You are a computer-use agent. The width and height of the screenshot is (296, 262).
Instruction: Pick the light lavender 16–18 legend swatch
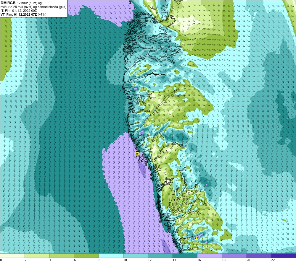tap(210, 256)
